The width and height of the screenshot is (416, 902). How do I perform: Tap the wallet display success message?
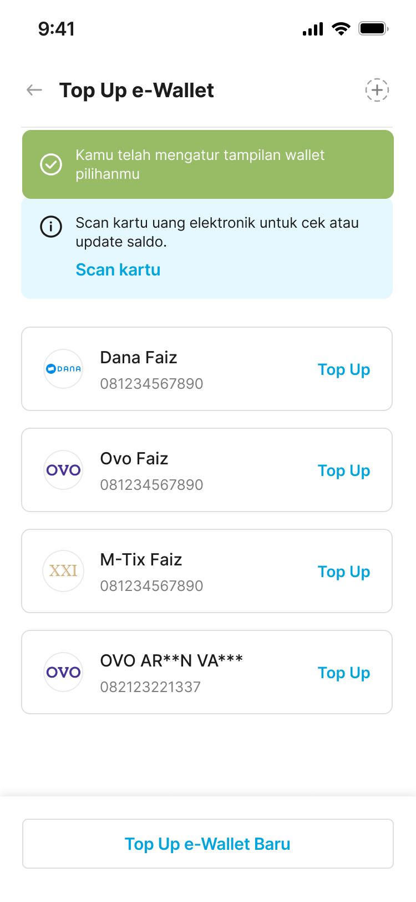coord(200,164)
